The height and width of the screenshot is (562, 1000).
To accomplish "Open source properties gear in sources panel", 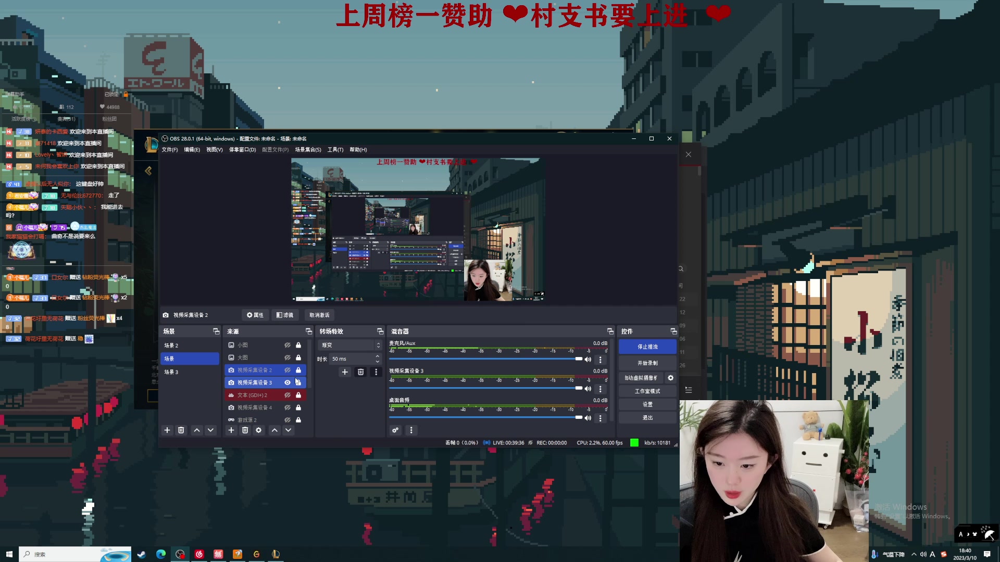I will coord(259,430).
